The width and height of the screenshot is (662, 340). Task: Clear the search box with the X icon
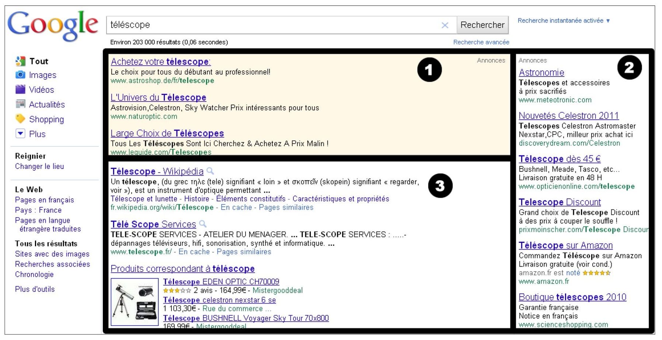click(445, 25)
